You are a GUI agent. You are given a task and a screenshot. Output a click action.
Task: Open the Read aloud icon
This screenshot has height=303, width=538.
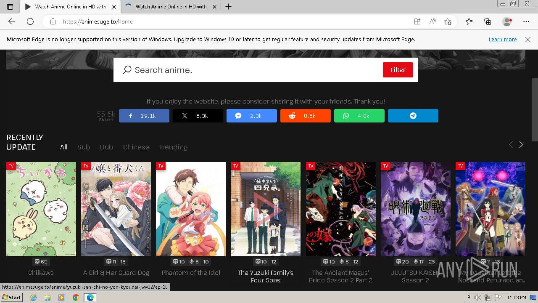click(x=432, y=21)
